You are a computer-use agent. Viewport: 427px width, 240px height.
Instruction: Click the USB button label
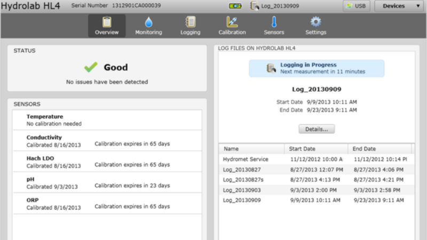click(x=360, y=6)
